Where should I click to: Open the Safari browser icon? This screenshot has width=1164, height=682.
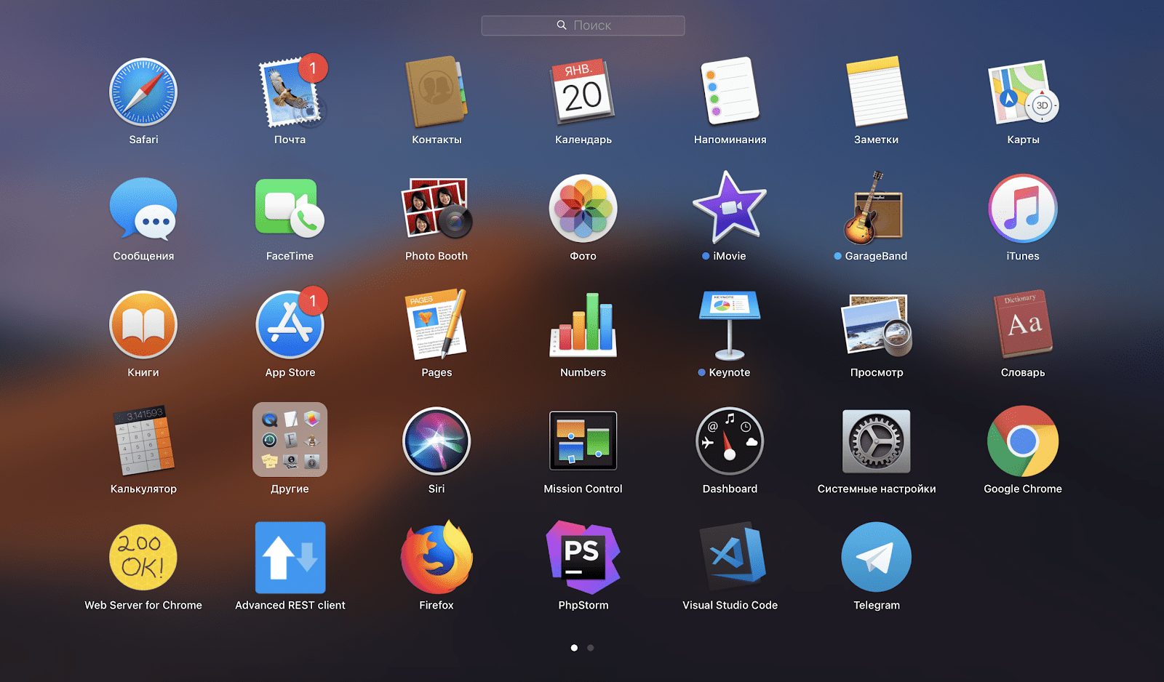(x=143, y=92)
